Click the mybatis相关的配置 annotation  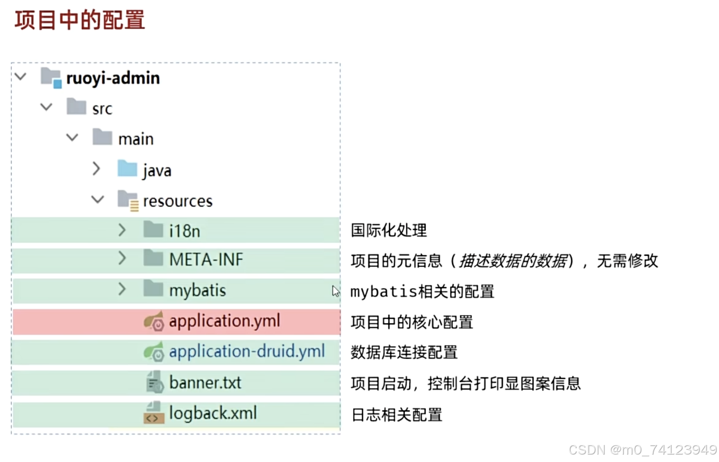[422, 291]
